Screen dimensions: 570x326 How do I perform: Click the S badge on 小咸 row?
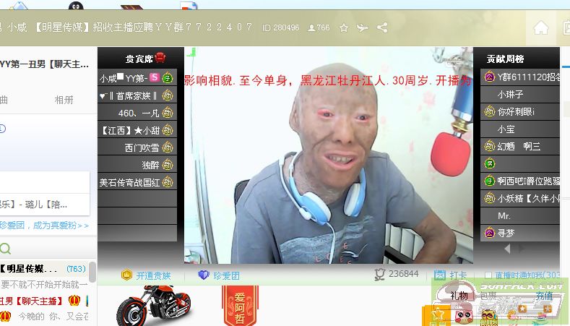154,77
